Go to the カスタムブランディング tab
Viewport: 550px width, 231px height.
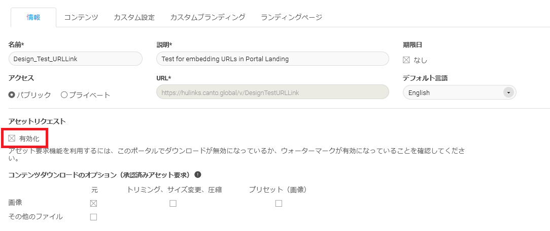[208, 17]
